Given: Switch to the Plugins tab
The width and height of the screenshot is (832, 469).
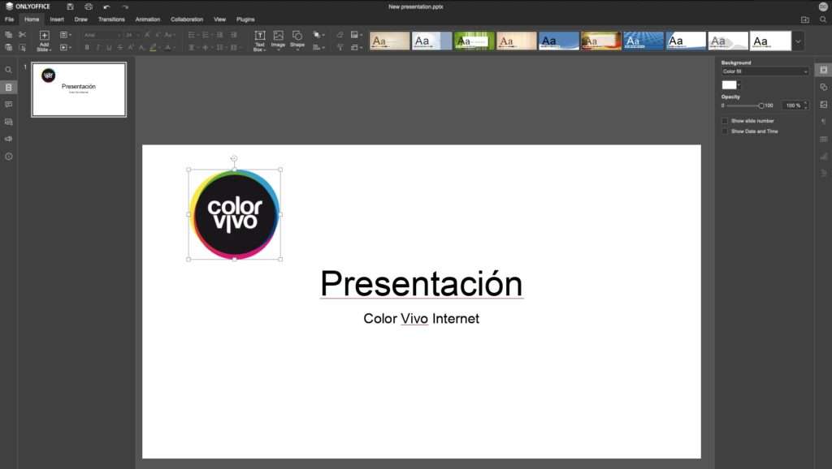Looking at the screenshot, I should coord(245,19).
